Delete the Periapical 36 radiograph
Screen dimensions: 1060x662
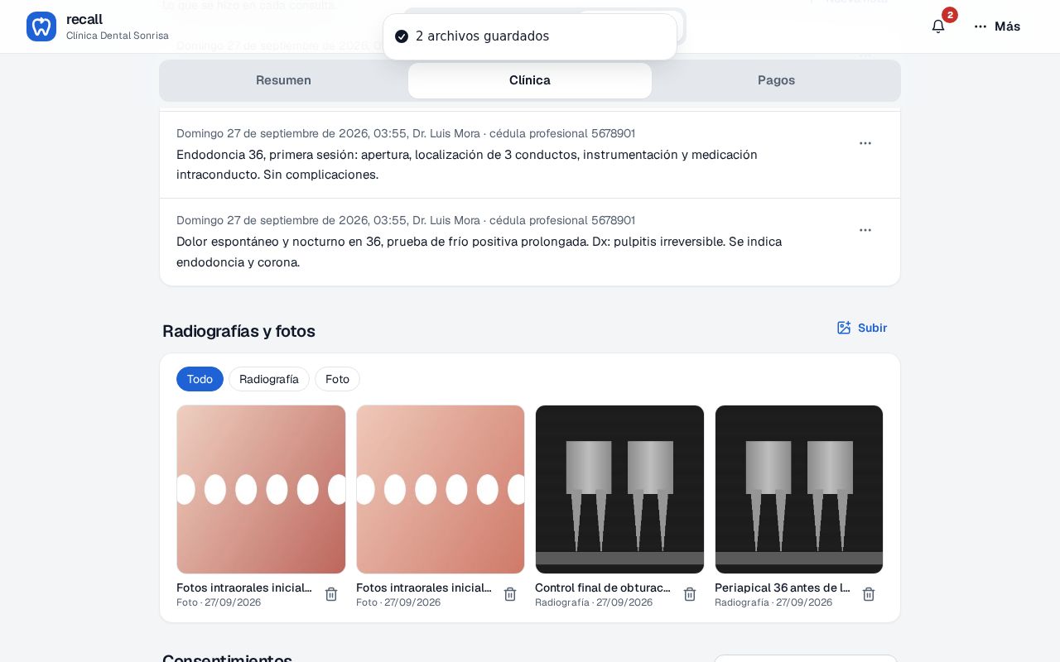[x=869, y=594]
